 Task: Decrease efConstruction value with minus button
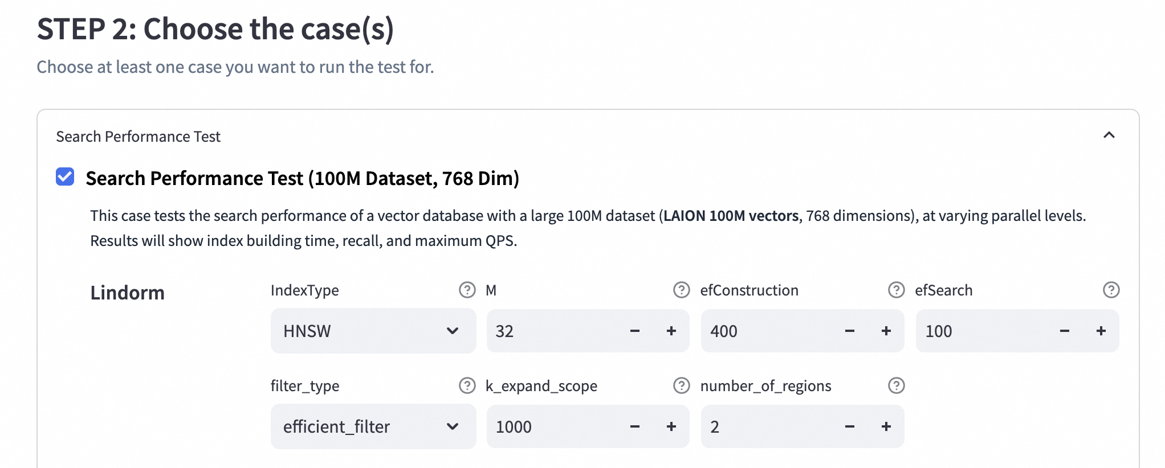pyautogui.click(x=849, y=331)
